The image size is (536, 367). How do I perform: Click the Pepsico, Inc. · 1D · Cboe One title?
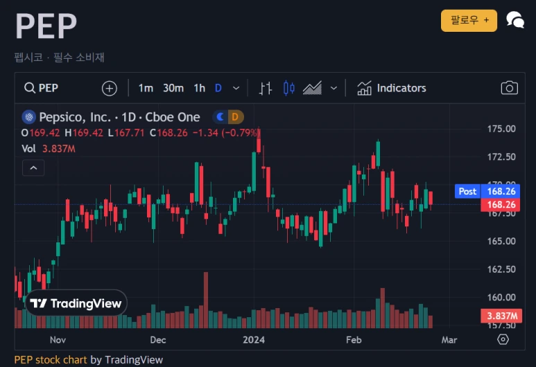click(119, 117)
